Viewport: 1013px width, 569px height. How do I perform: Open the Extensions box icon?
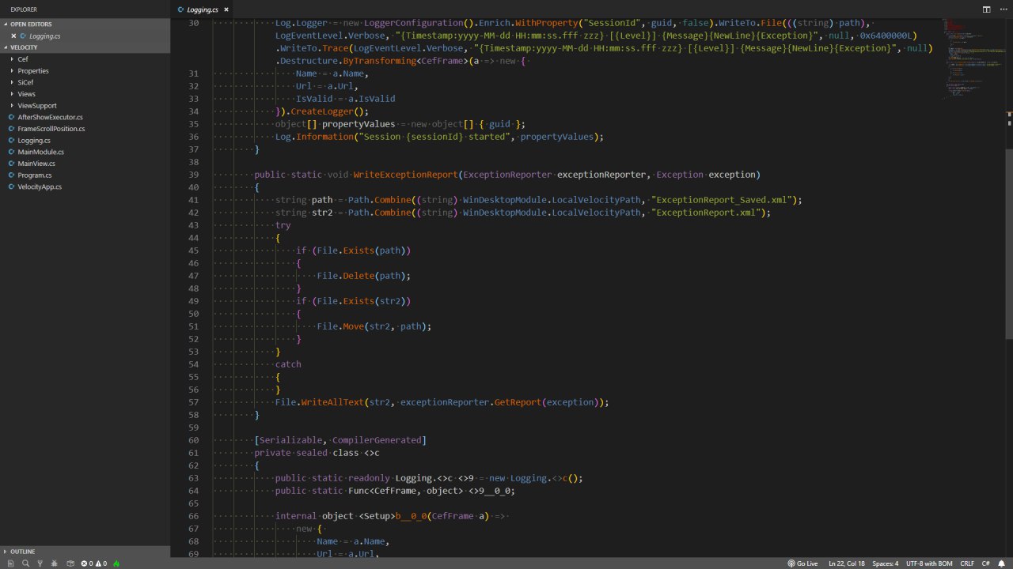tap(70, 563)
